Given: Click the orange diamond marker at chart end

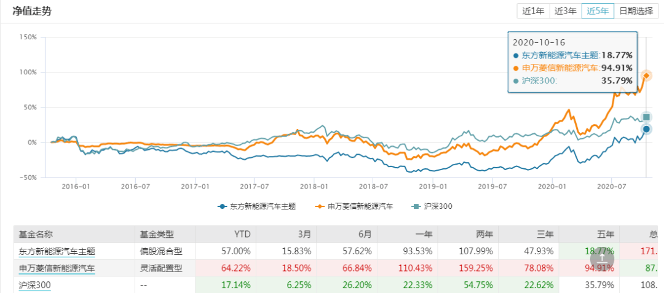Looking at the screenshot, I should (646, 76).
